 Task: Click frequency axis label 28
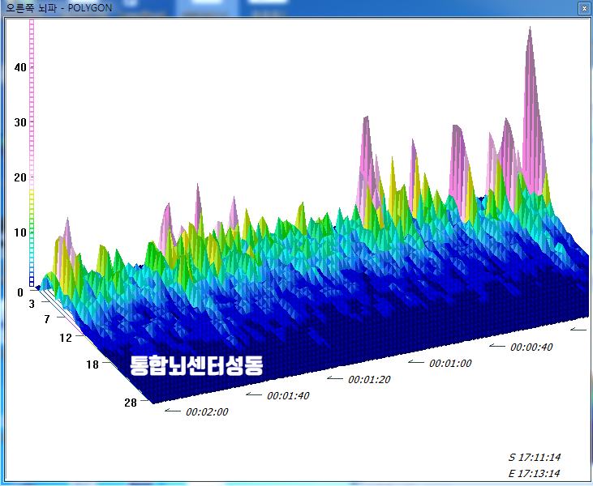tap(129, 401)
